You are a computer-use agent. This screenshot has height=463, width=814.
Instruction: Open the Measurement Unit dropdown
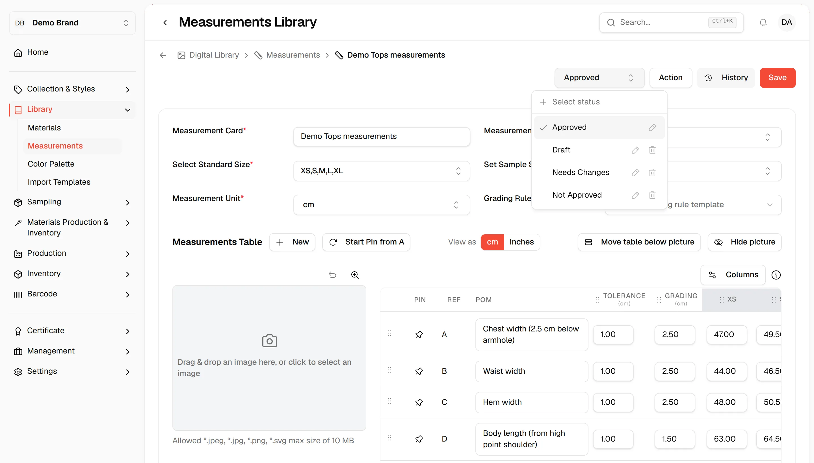point(381,205)
